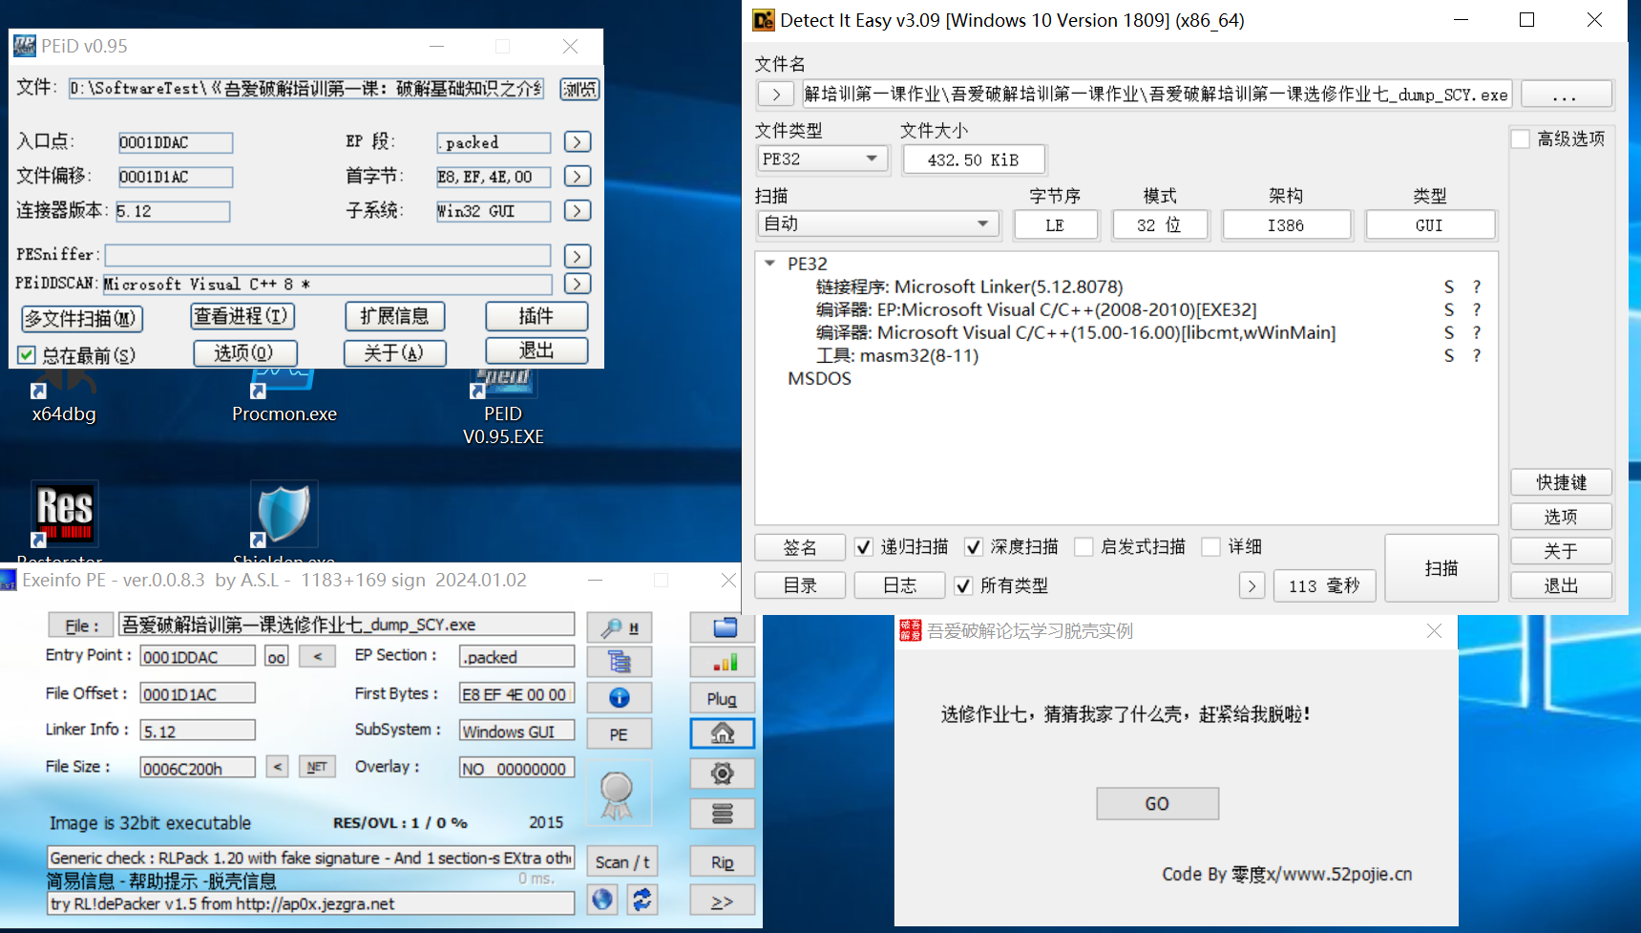Click the 52pojie dialog title icon

click(910, 630)
